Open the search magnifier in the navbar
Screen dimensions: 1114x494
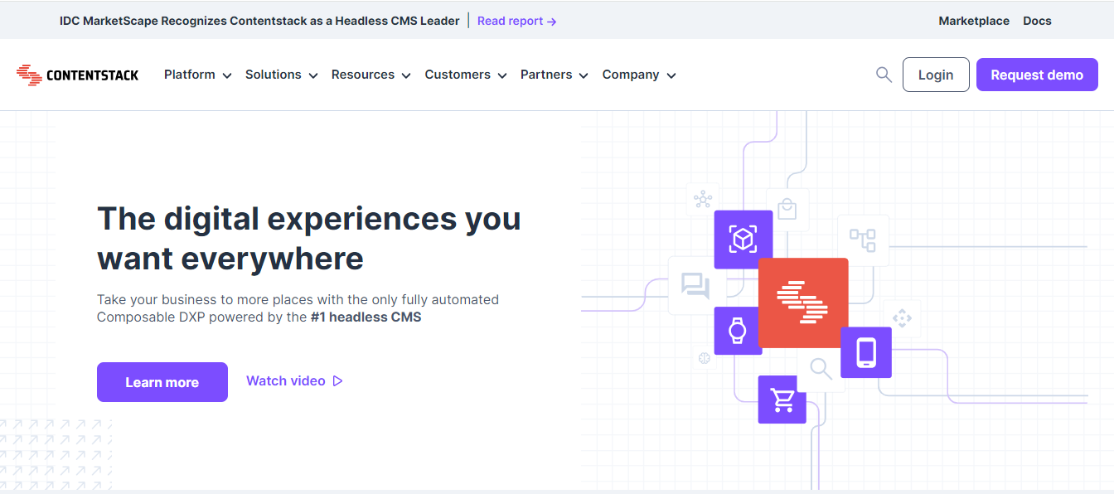click(x=883, y=75)
